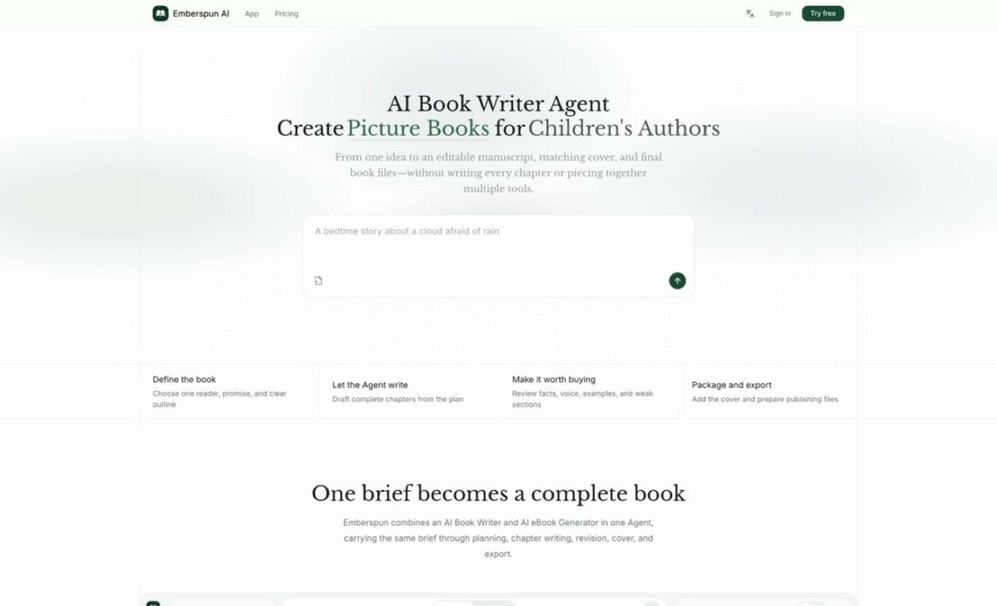The image size is (997, 606).
Task: Click the paragraph starting 'Emberspun combines an AI Book Writer'
Action: 498,538
